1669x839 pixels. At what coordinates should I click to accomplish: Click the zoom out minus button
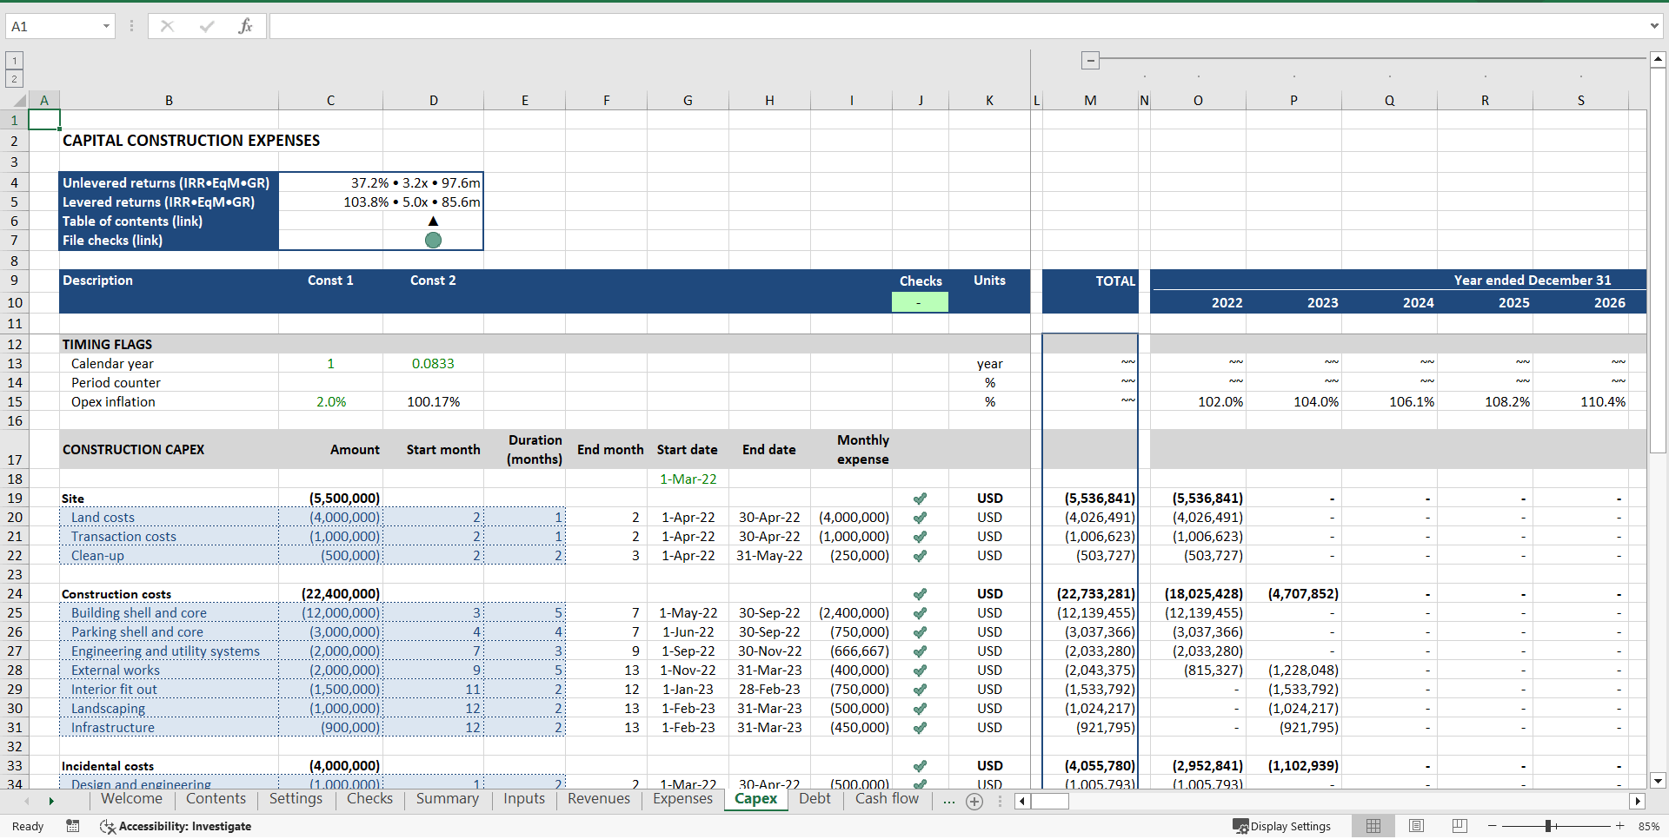(1492, 826)
